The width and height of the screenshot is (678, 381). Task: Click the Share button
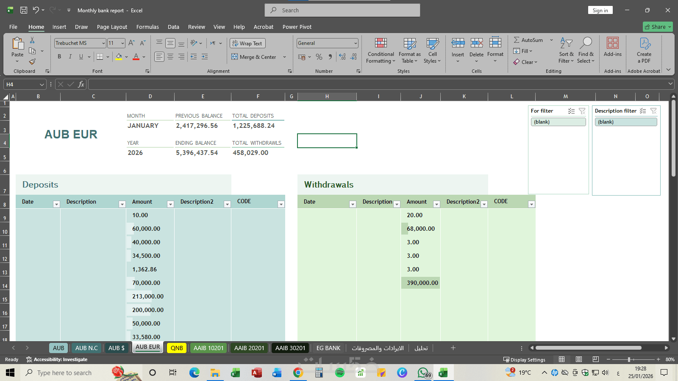pos(658,27)
